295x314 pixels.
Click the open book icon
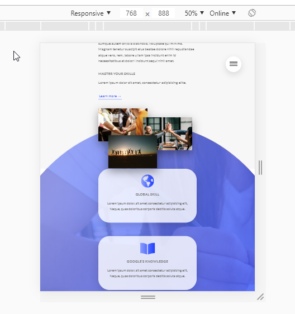147,249
